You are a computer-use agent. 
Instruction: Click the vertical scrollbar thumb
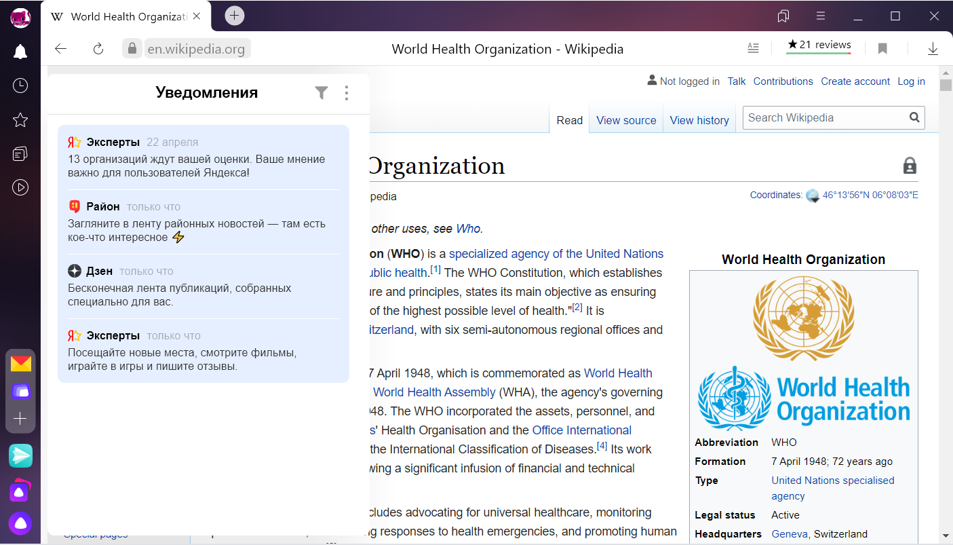point(946,85)
